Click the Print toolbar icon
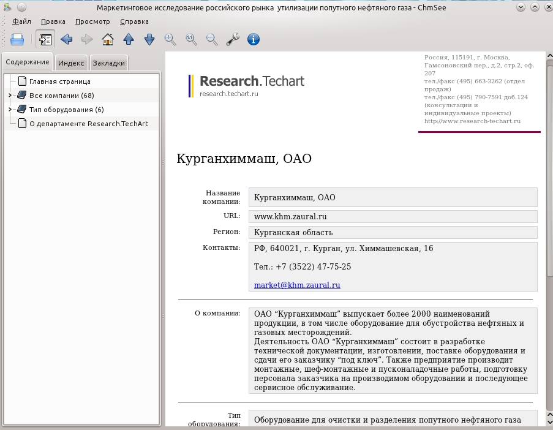The image size is (553, 430). pyautogui.click(x=17, y=39)
